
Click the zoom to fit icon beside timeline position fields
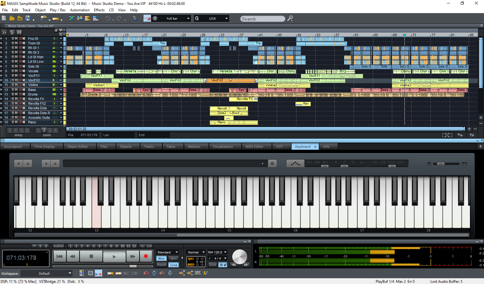coord(447,135)
